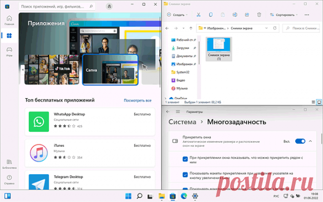Click the Explorer search field
Viewport: 323px width, 202px height.
pos(301,28)
